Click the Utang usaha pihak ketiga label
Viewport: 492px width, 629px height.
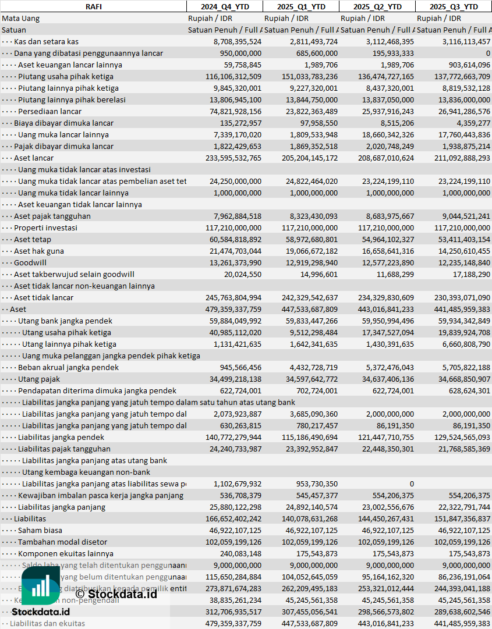pyautogui.click(x=66, y=333)
